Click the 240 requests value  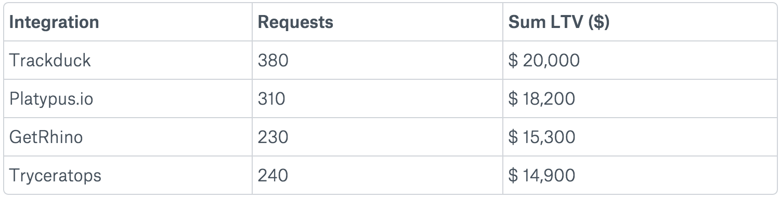click(x=273, y=176)
